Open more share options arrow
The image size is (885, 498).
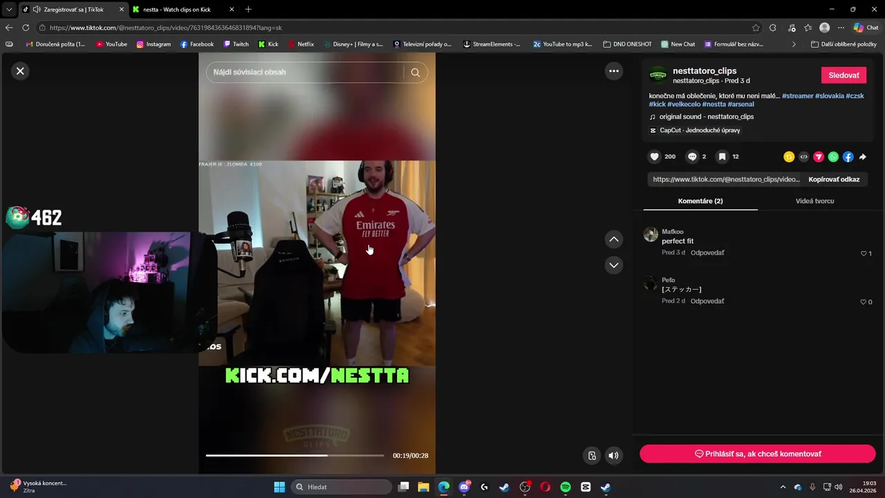pos(863,157)
